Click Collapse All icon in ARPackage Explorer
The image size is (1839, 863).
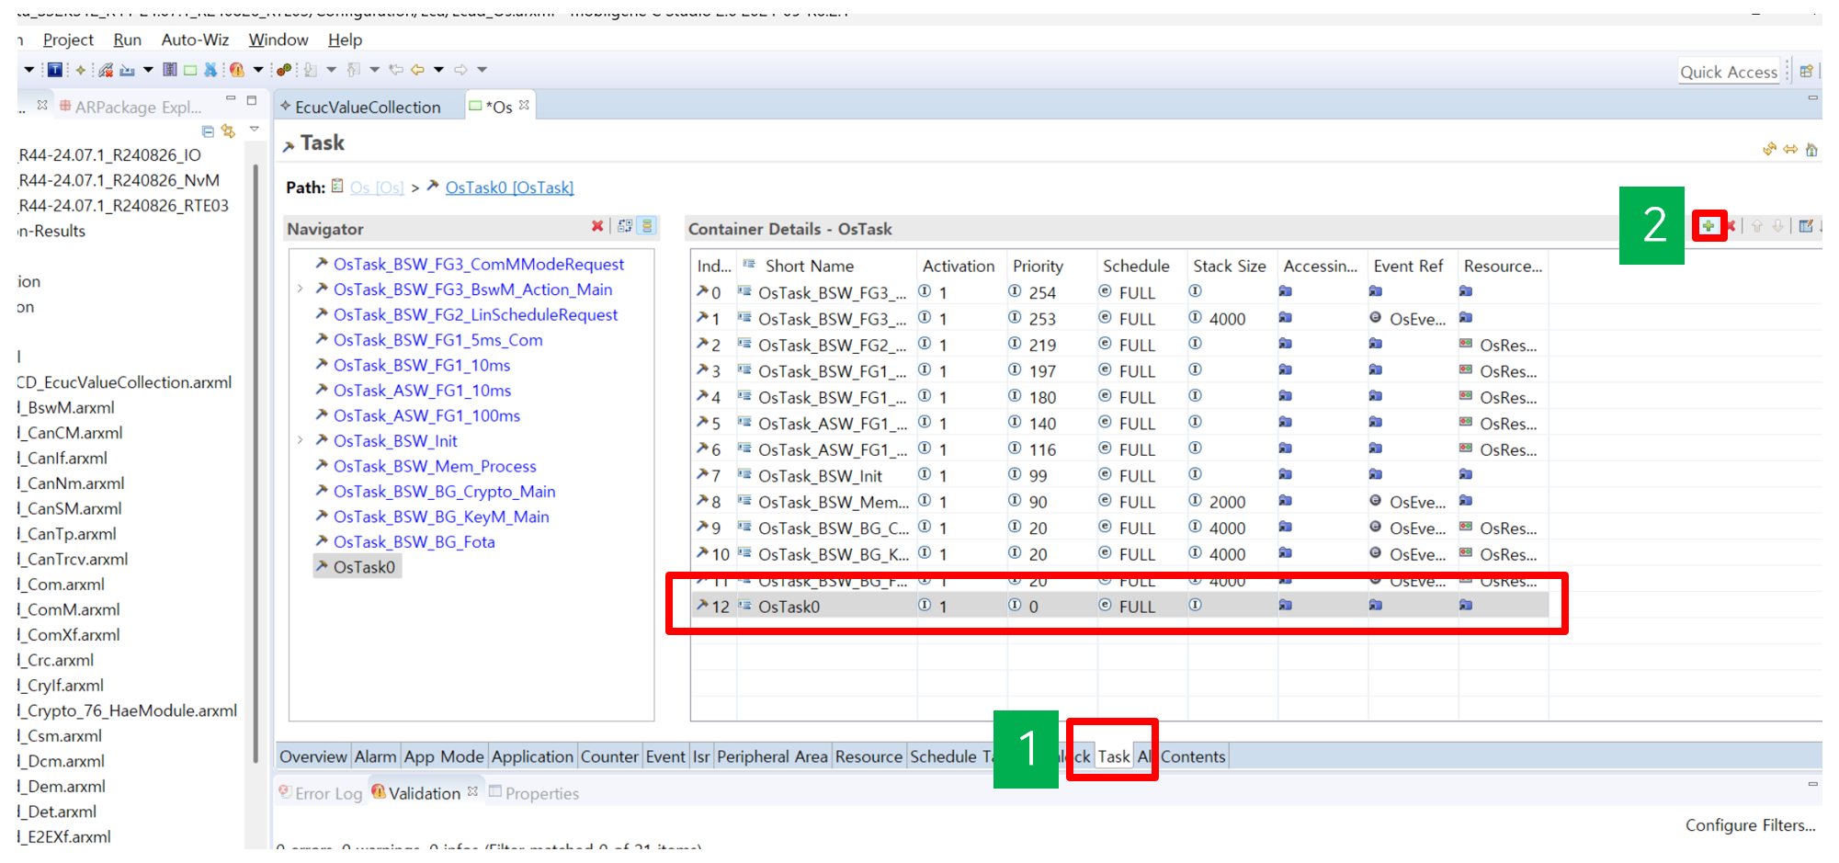208,131
